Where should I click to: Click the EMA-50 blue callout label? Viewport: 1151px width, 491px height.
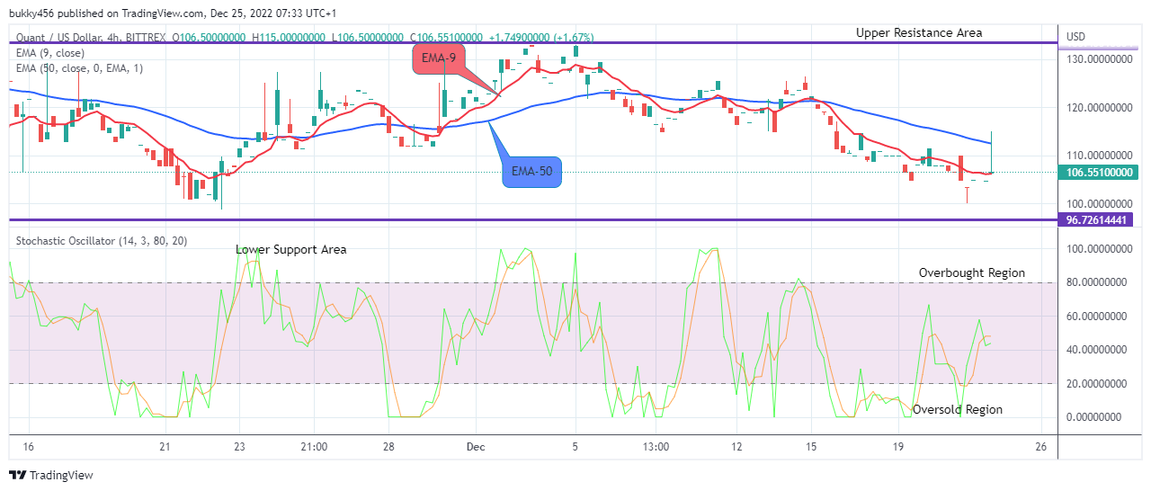[531, 171]
